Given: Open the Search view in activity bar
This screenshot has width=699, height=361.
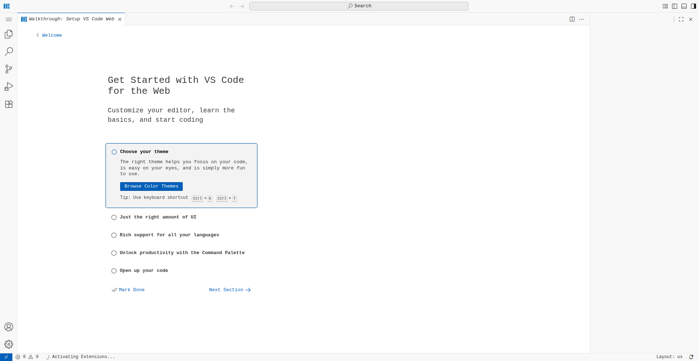Looking at the screenshot, I should pos(9,52).
